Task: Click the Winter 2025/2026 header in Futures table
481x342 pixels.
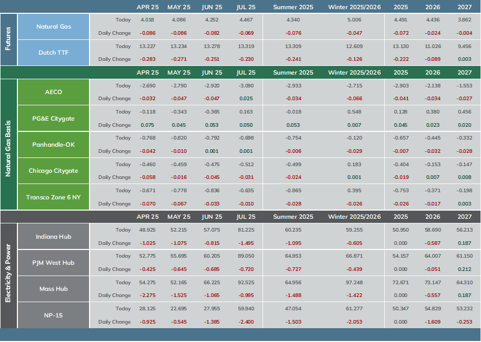Action: 354,7
